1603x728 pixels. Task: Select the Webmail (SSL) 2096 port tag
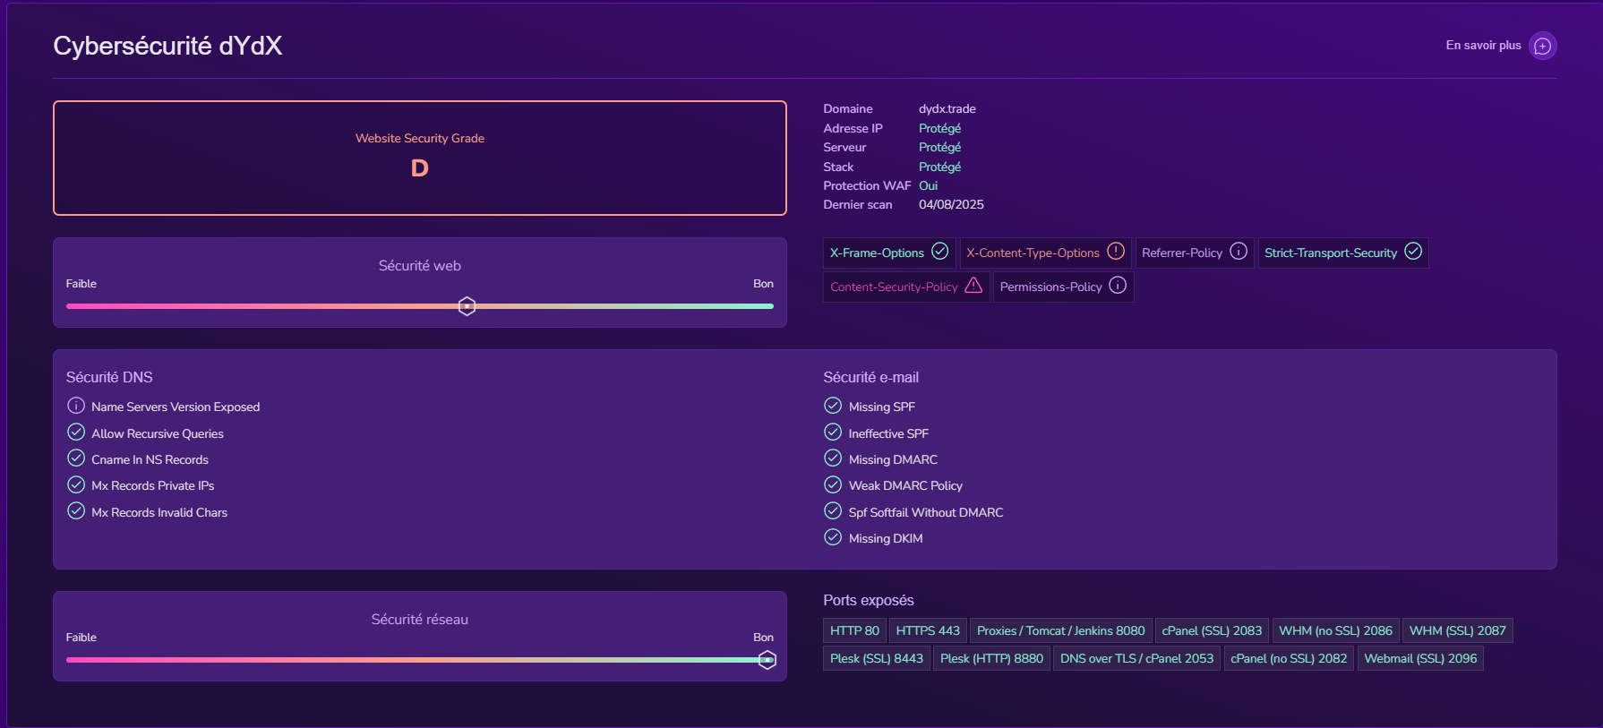click(1419, 658)
